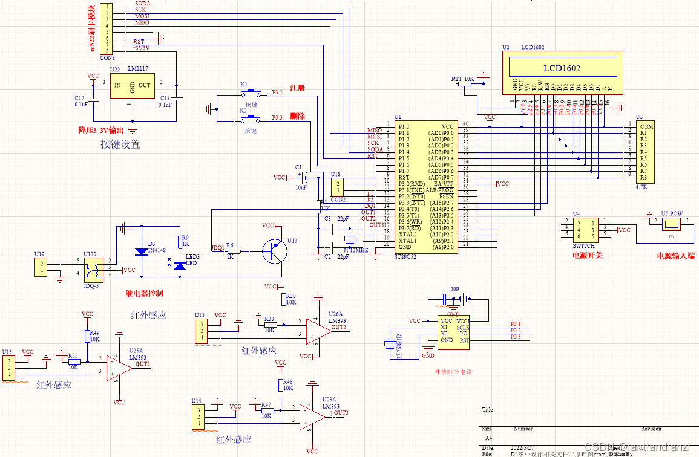Click the +3V3V net label

click(x=142, y=48)
